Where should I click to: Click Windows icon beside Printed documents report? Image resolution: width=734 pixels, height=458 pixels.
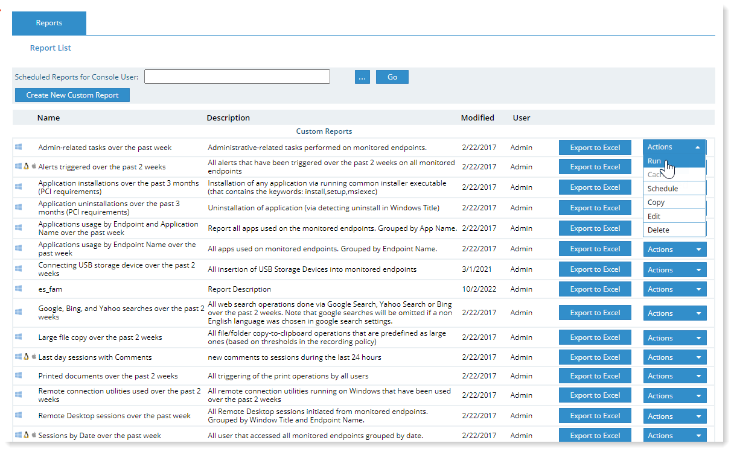point(19,375)
